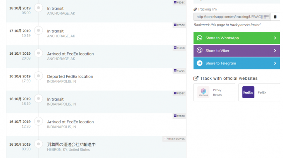
Task: Open the Share to Telegram chevron arrow
Action: point(275,63)
